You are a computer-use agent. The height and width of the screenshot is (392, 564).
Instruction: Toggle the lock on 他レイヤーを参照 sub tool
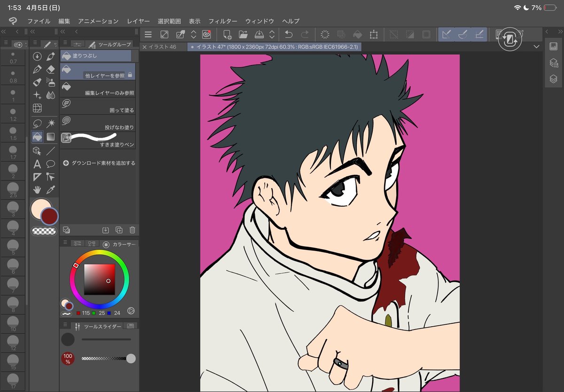130,75
